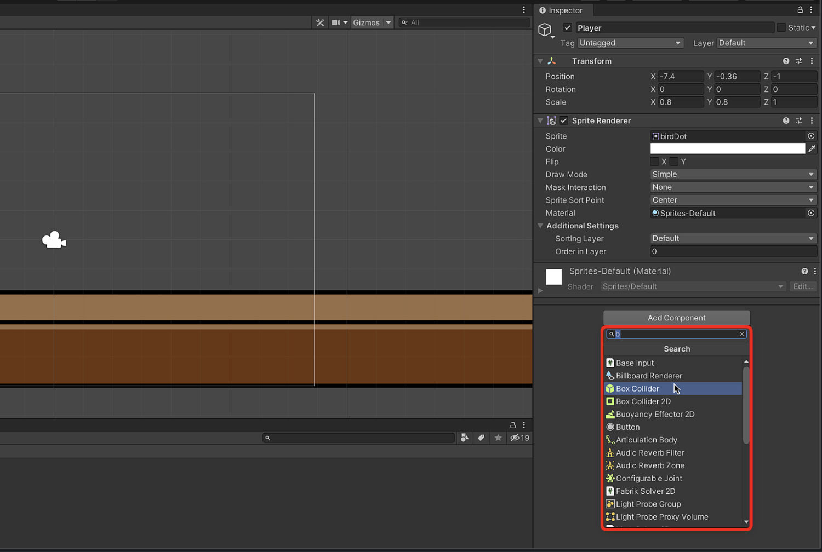Screen dimensions: 822x552
Task: Select Box Collider 2D component
Action: [x=673, y=402]
